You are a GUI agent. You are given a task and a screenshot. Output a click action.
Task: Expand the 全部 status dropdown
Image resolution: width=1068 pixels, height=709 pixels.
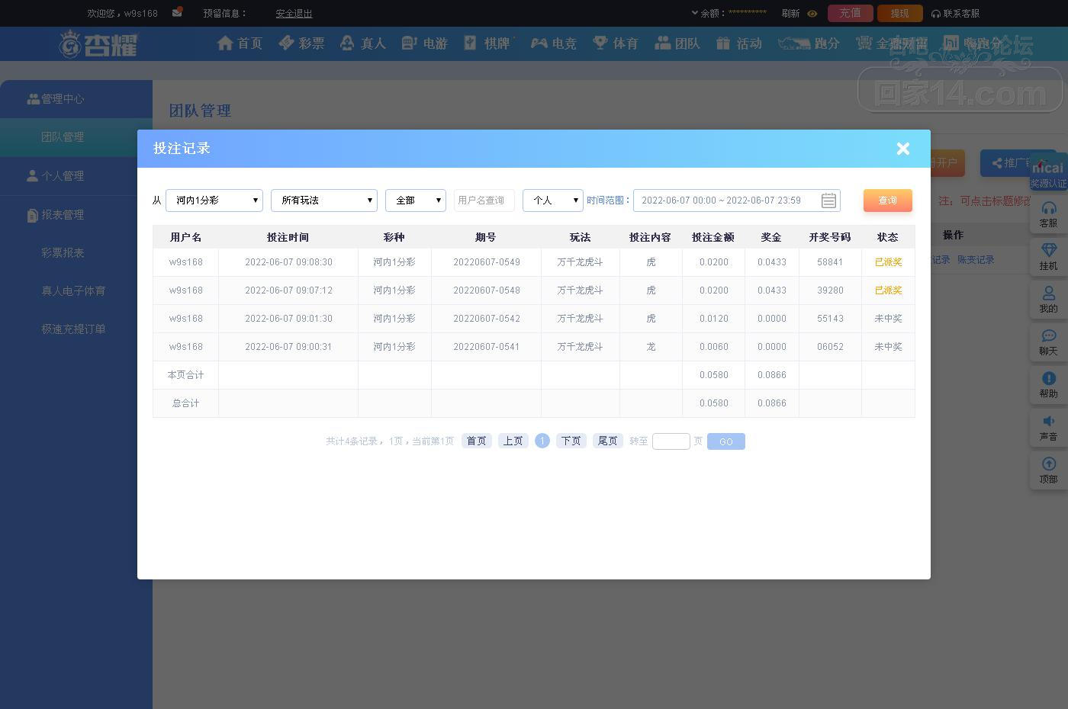(416, 201)
